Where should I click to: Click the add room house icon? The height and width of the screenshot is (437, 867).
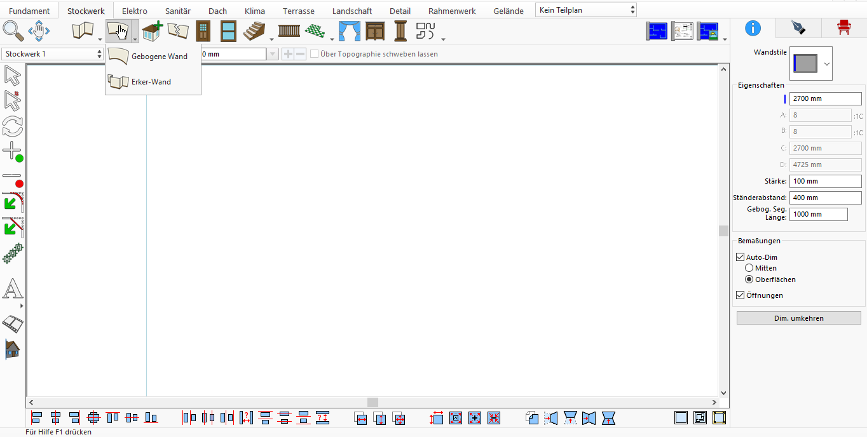click(x=152, y=30)
